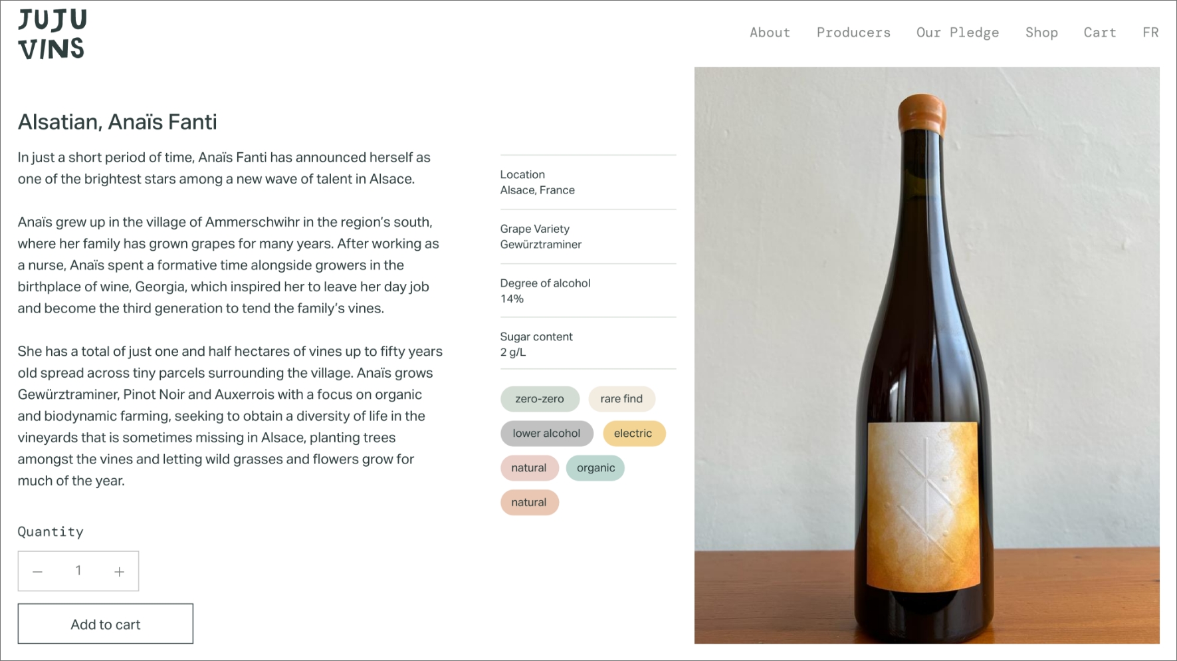Viewport: 1177px width, 661px height.
Task: Choose the lower alcohol tag
Action: coord(546,434)
